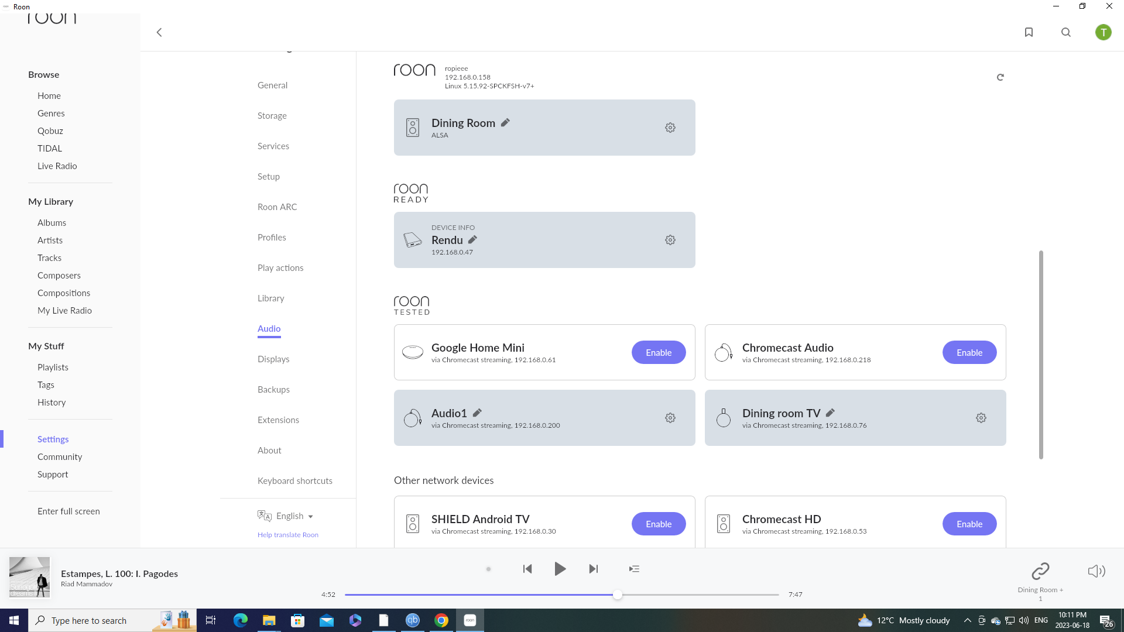Switch to the Storage settings tab

(x=272, y=116)
